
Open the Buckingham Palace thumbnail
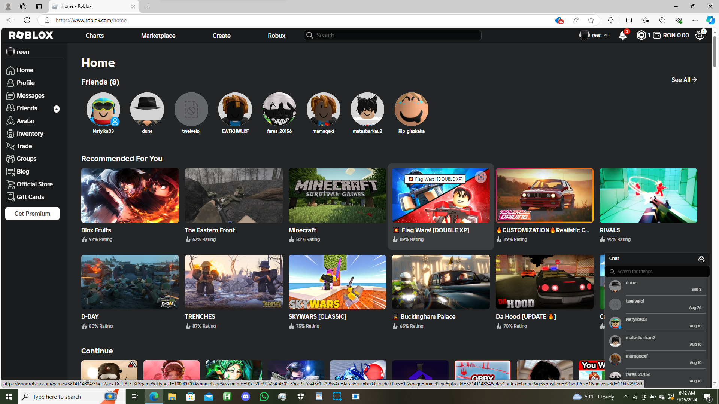pyautogui.click(x=441, y=282)
